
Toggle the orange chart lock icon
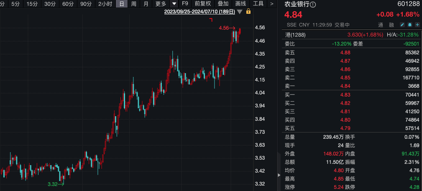coord(248,12)
